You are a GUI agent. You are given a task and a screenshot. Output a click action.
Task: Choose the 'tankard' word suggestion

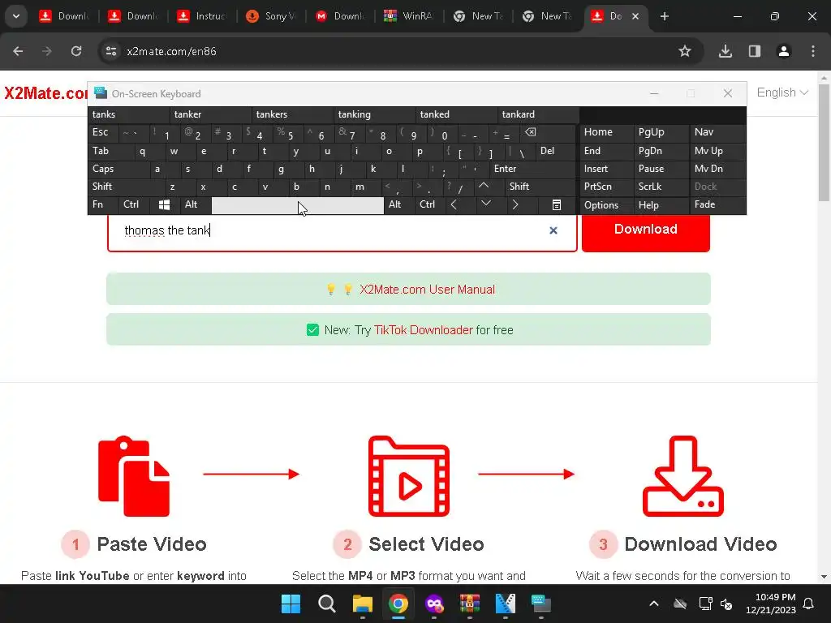[539, 114]
